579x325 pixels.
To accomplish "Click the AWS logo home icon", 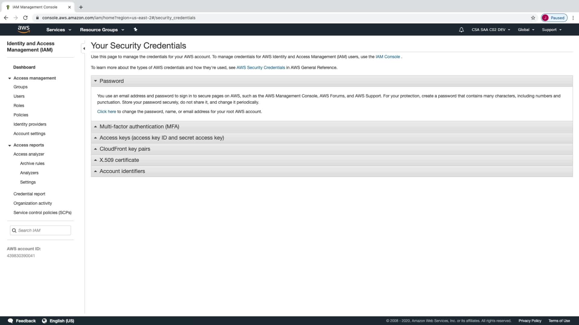I will pos(24,29).
